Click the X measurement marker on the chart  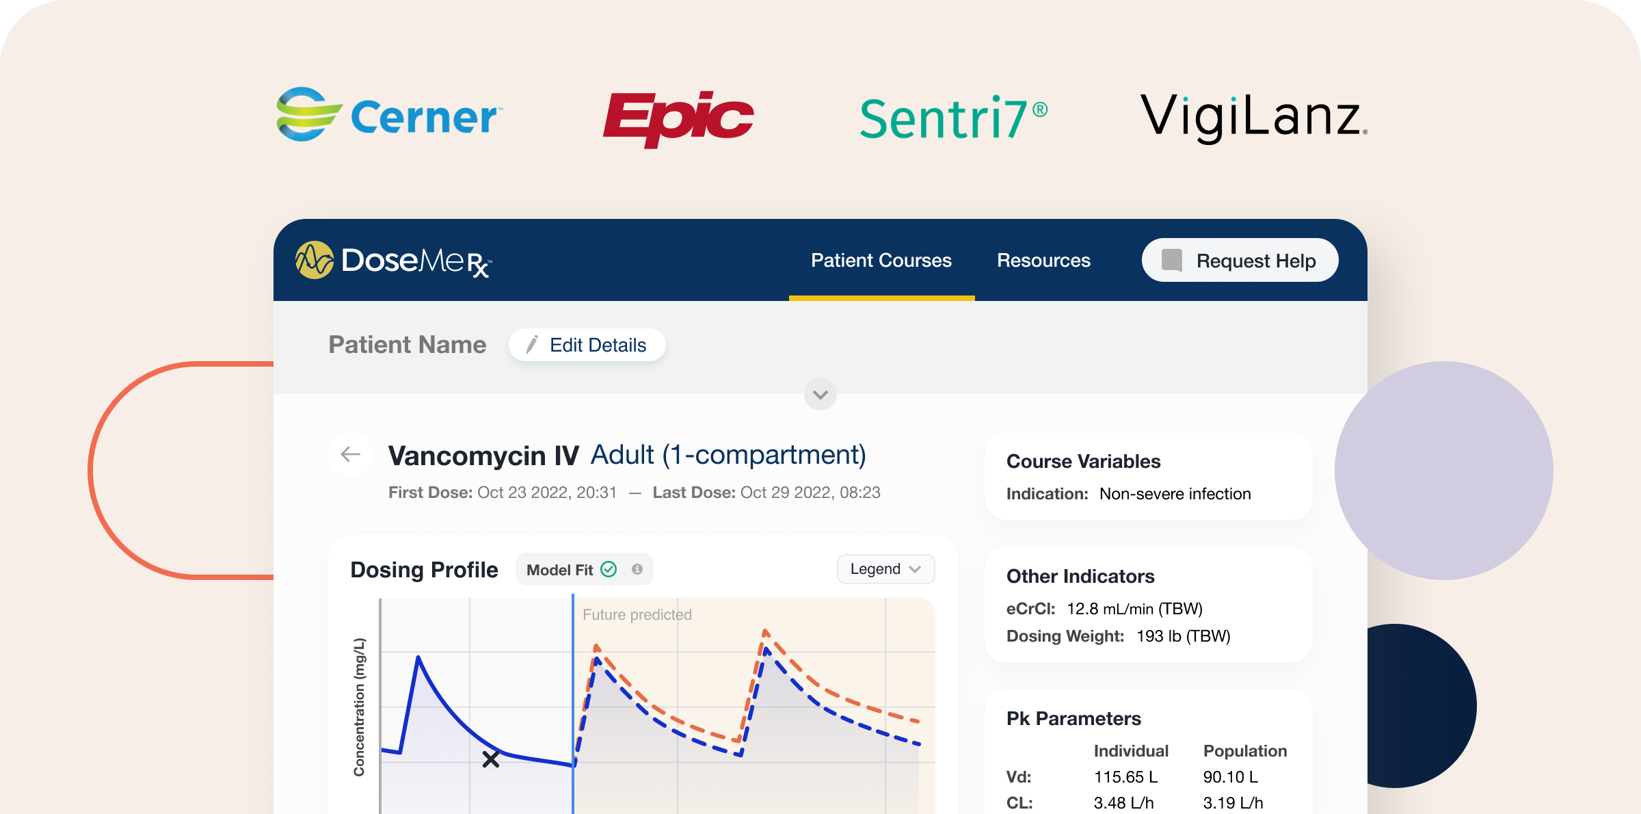(x=491, y=759)
